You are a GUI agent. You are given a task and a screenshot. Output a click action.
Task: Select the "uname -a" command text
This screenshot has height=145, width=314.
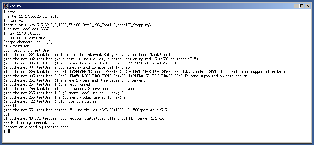[x=15, y=21]
